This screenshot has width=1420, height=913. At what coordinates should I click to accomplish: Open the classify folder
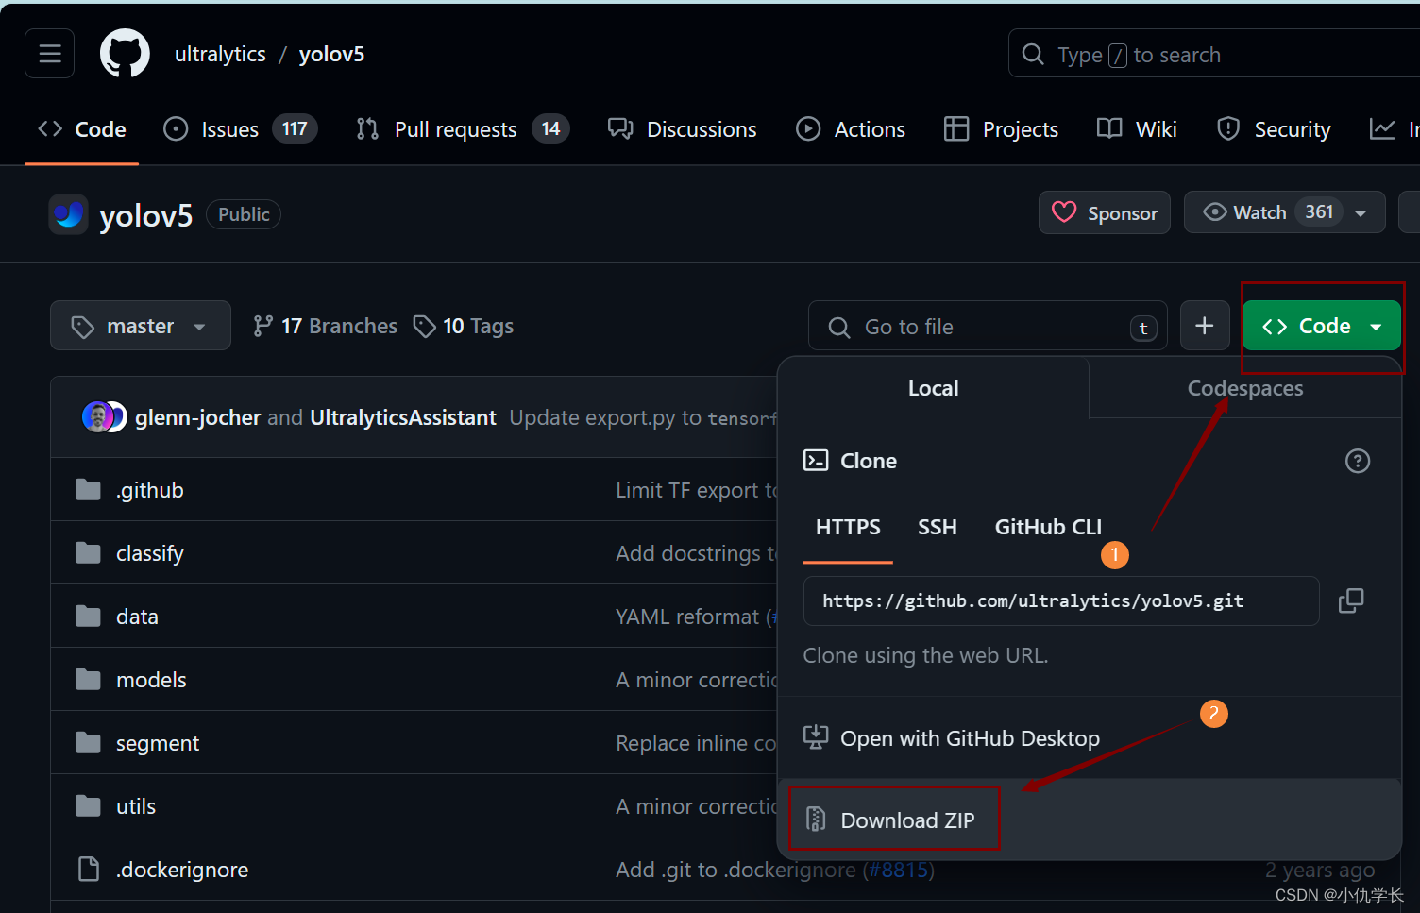tap(149, 553)
